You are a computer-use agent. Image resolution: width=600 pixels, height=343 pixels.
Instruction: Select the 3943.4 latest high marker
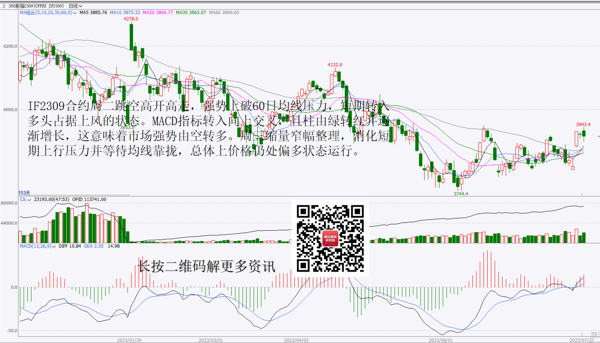[x=583, y=125]
